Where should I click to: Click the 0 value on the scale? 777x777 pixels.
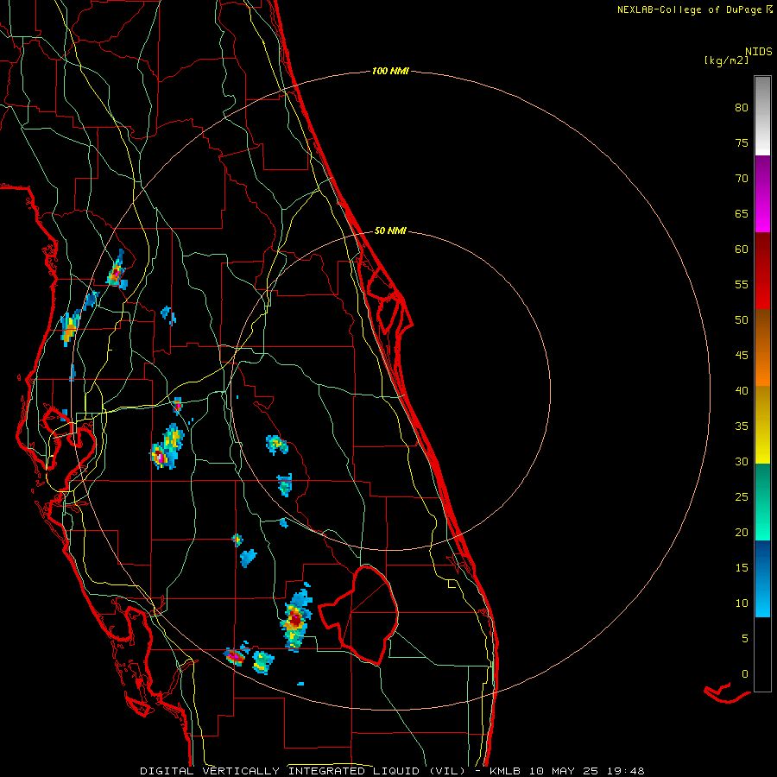[x=745, y=674]
